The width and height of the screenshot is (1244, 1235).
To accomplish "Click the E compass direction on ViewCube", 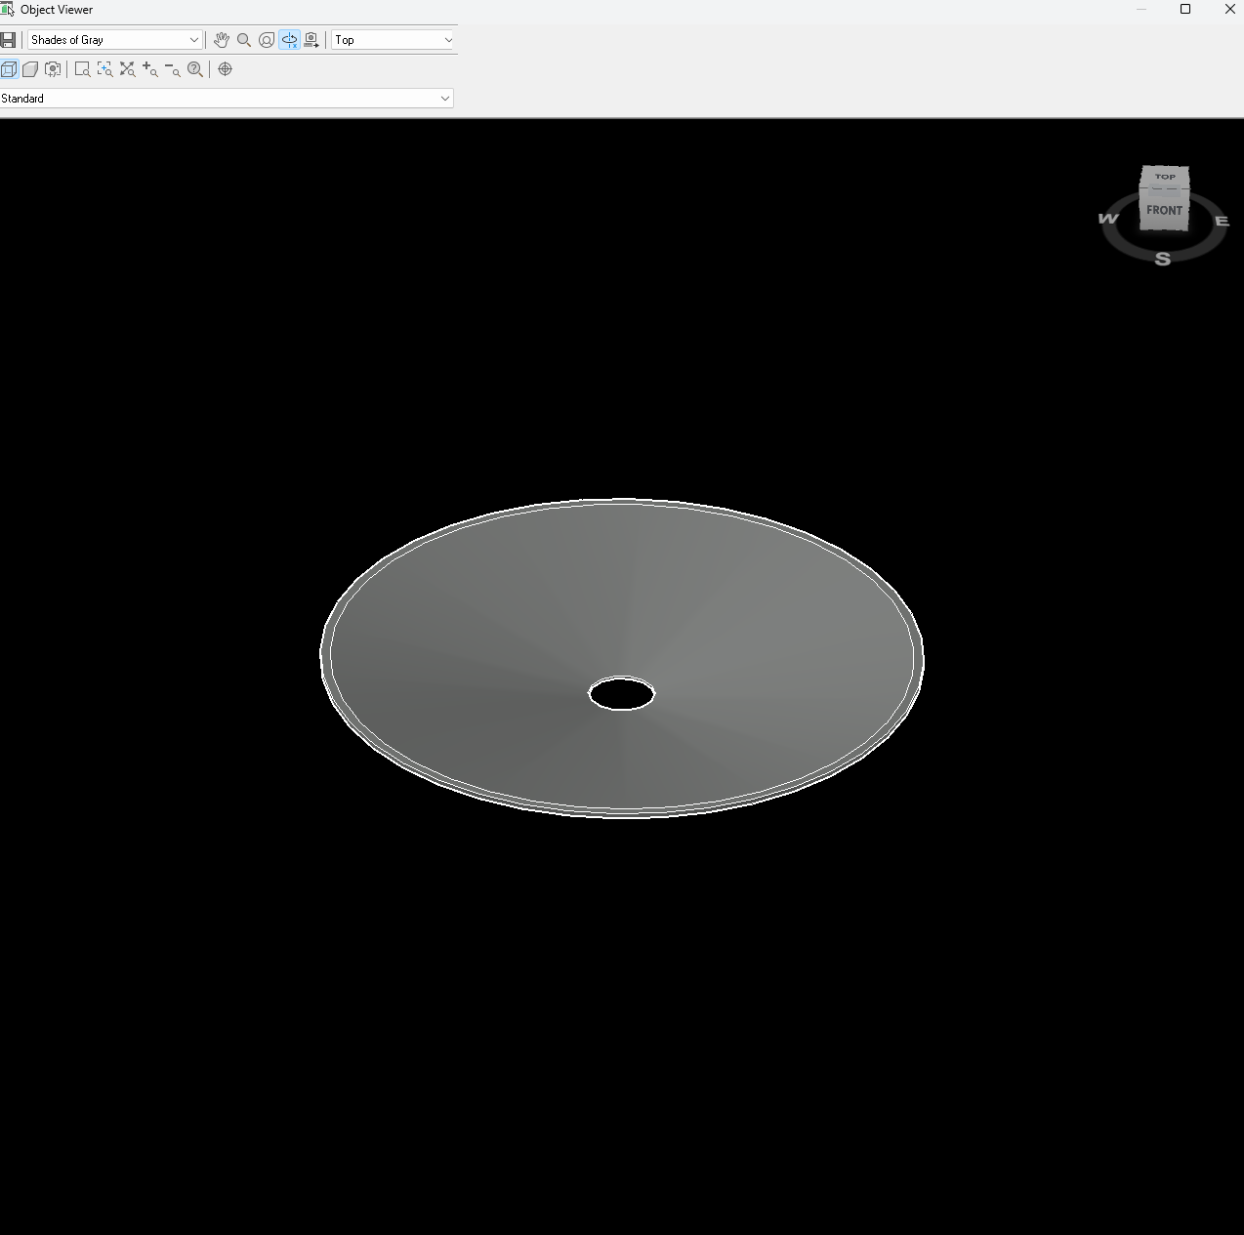I will [1222, 222].
